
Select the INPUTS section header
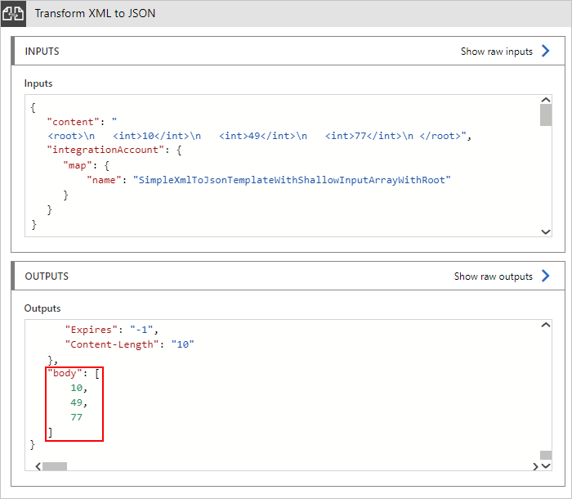[42, 52]
